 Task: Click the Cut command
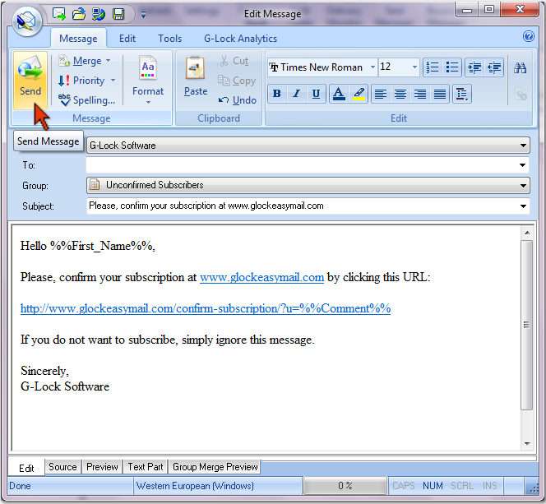click(x=234, y=61)
